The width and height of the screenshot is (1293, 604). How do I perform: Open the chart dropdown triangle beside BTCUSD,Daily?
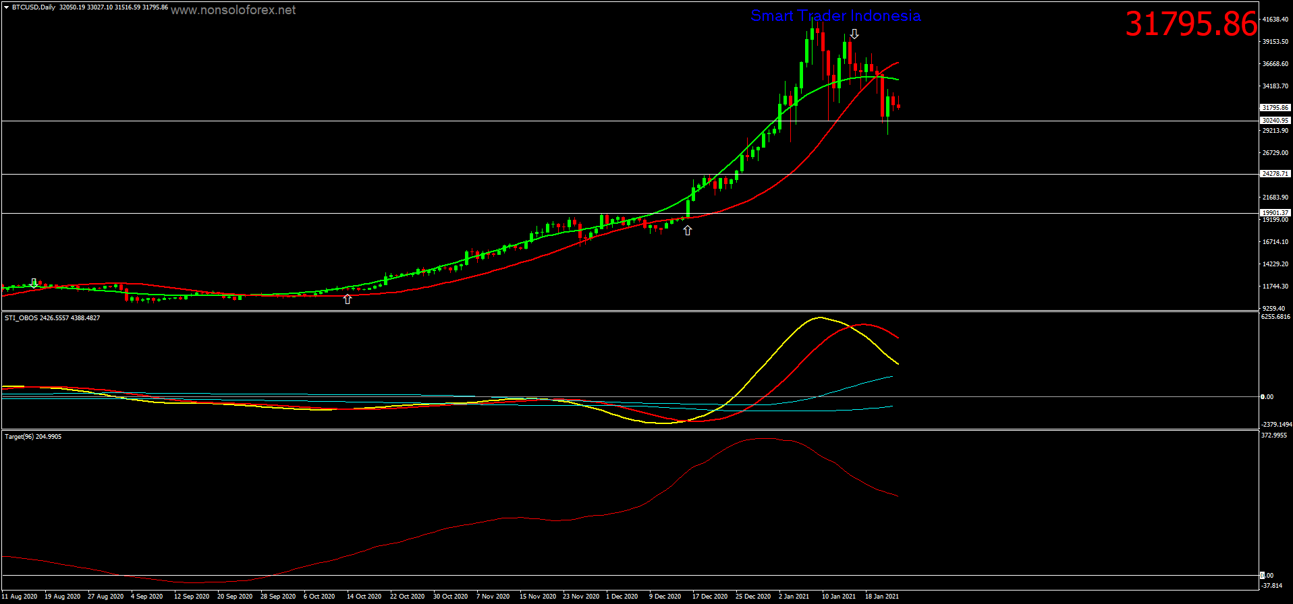point(6,7)
